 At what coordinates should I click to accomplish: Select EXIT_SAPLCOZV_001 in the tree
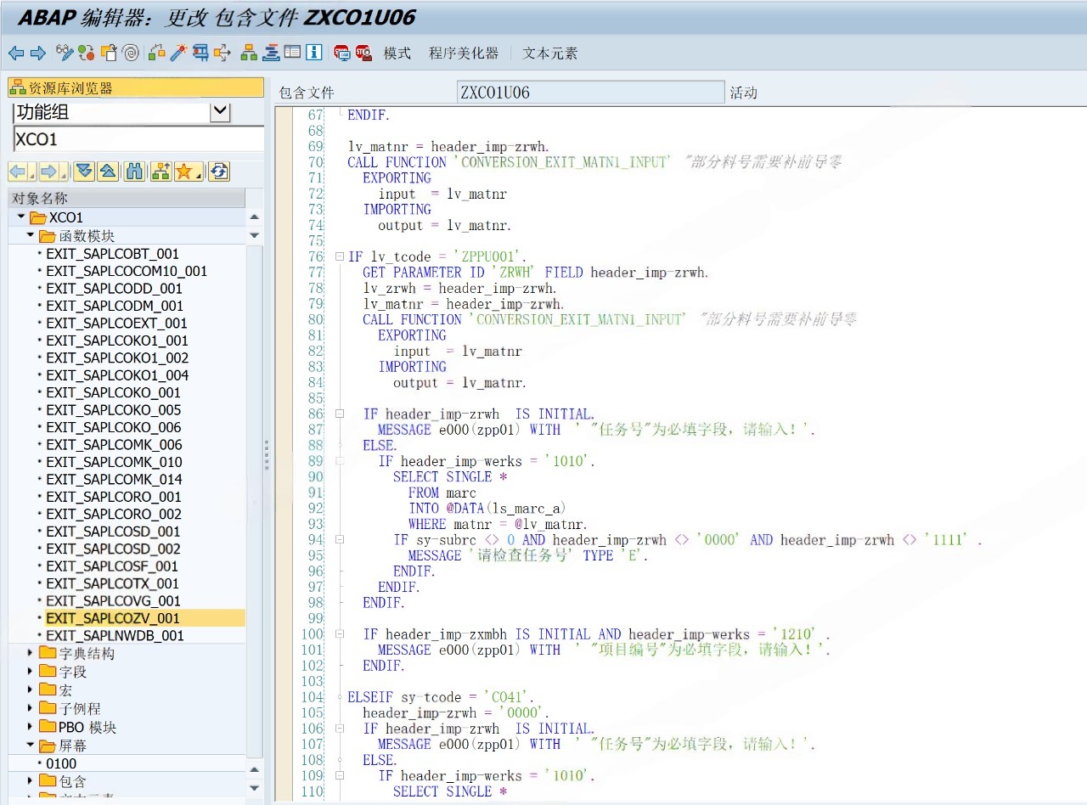pyautogui.click(x=113, y=618)
